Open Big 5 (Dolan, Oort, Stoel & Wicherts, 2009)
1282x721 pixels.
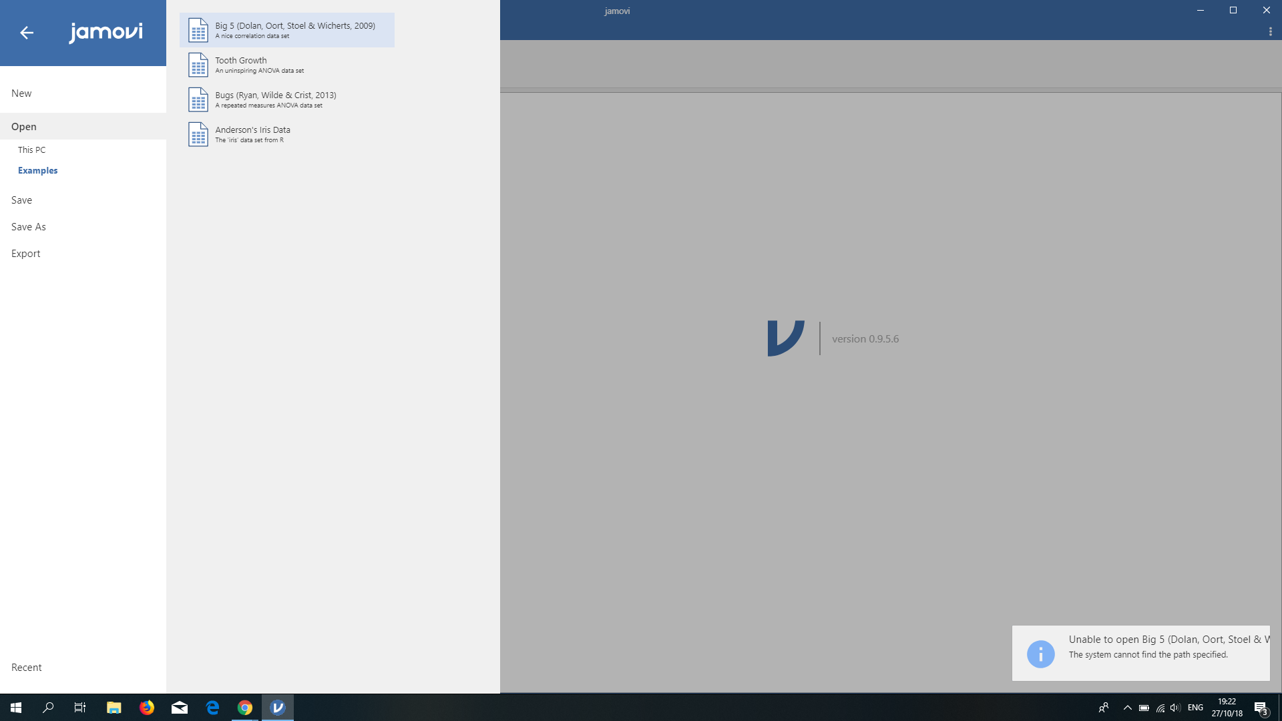pos(287,30)
